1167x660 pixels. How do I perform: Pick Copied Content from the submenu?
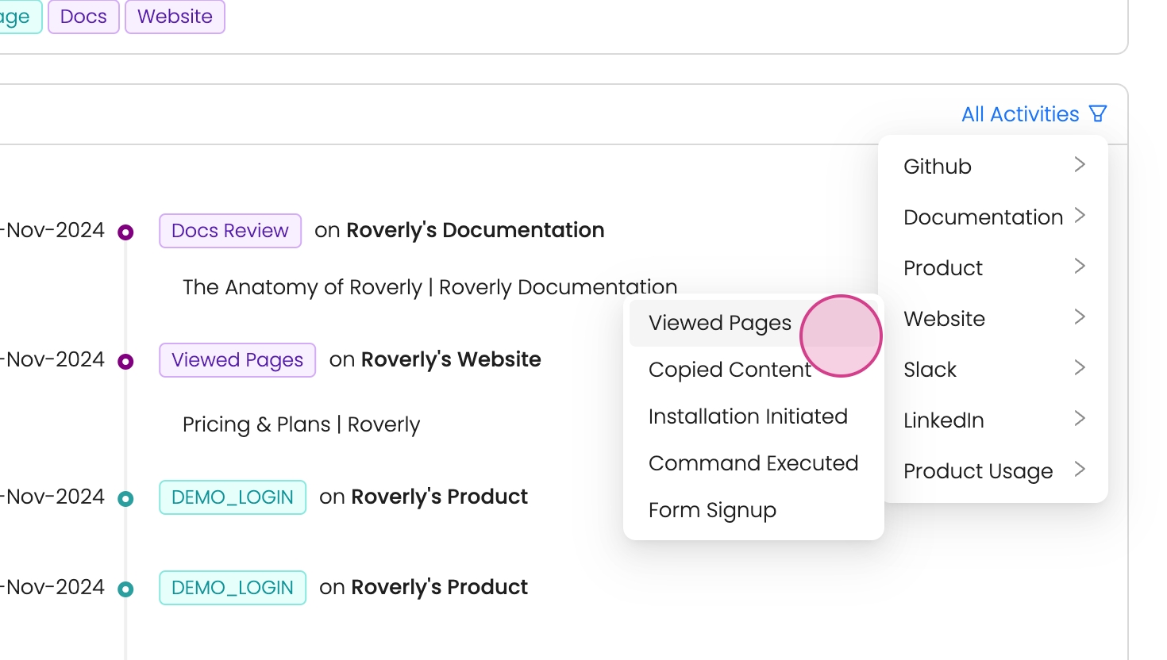(730, 370)
